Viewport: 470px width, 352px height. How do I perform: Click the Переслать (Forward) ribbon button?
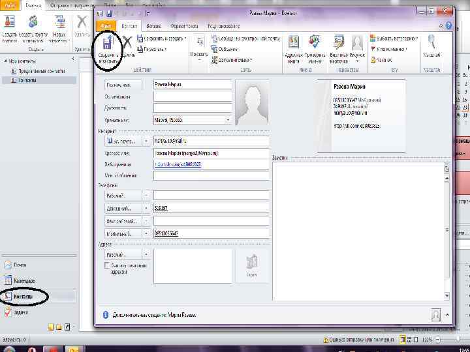click(x=152, y=49)
